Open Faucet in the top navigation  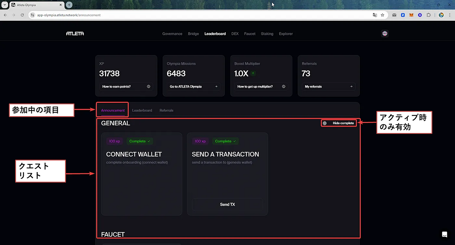tap(250, 34)
